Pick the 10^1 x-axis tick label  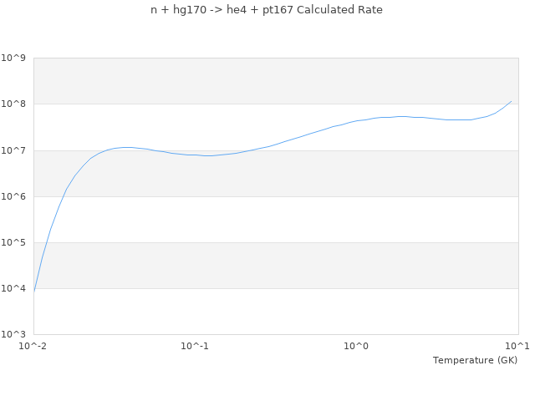517,346
